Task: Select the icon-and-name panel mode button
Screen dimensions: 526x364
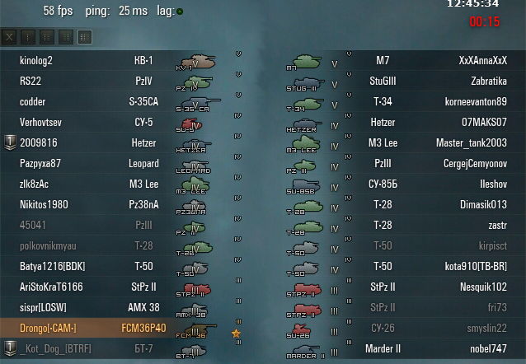Action: [x=47, y=37]
